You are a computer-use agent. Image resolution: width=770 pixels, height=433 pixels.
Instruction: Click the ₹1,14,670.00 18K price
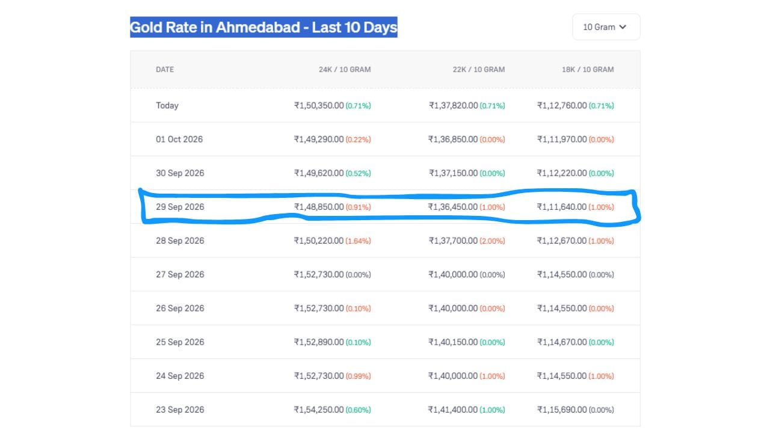point(562,342)
